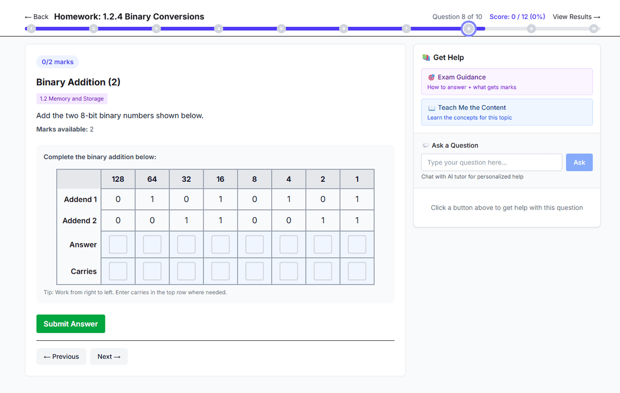Click the back arrow icon beside Back
This screenshot has height=393, width=620.
28,17
